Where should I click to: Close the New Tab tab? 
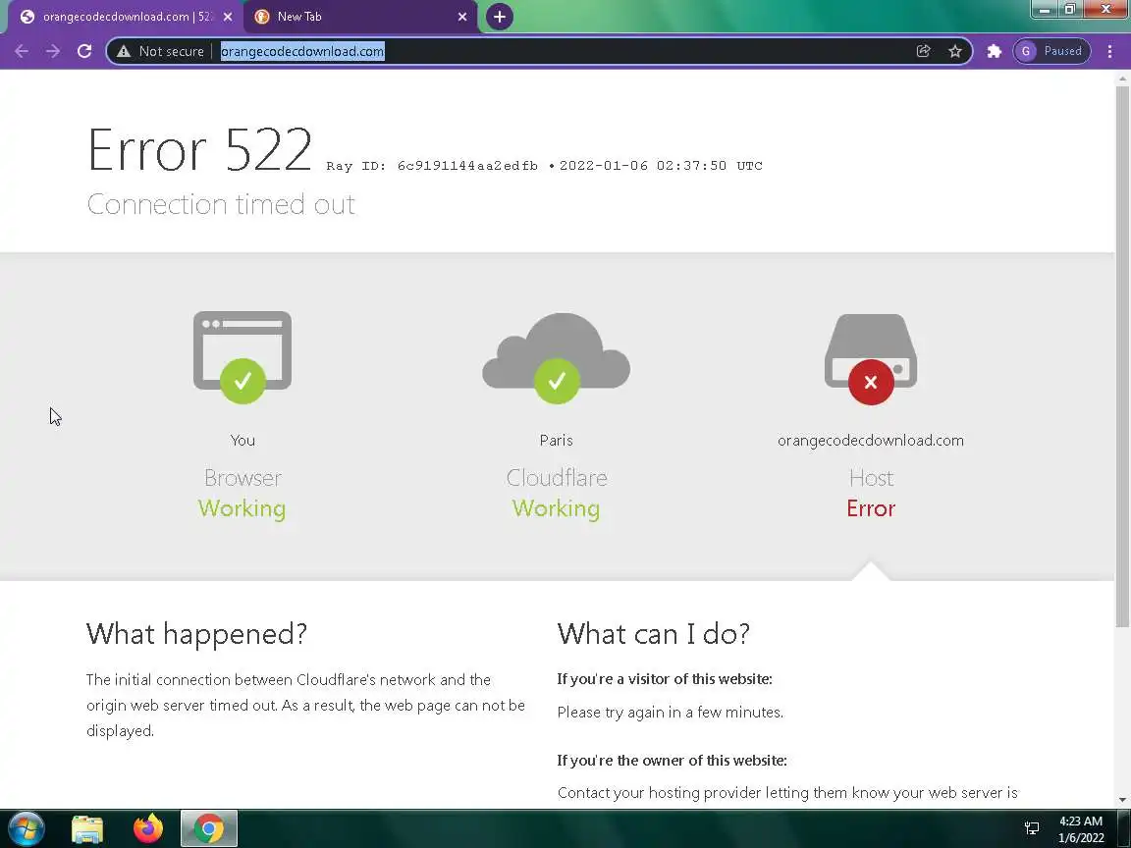pos(462,17)
